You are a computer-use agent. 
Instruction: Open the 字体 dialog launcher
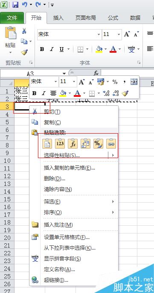tap(139, 63)
